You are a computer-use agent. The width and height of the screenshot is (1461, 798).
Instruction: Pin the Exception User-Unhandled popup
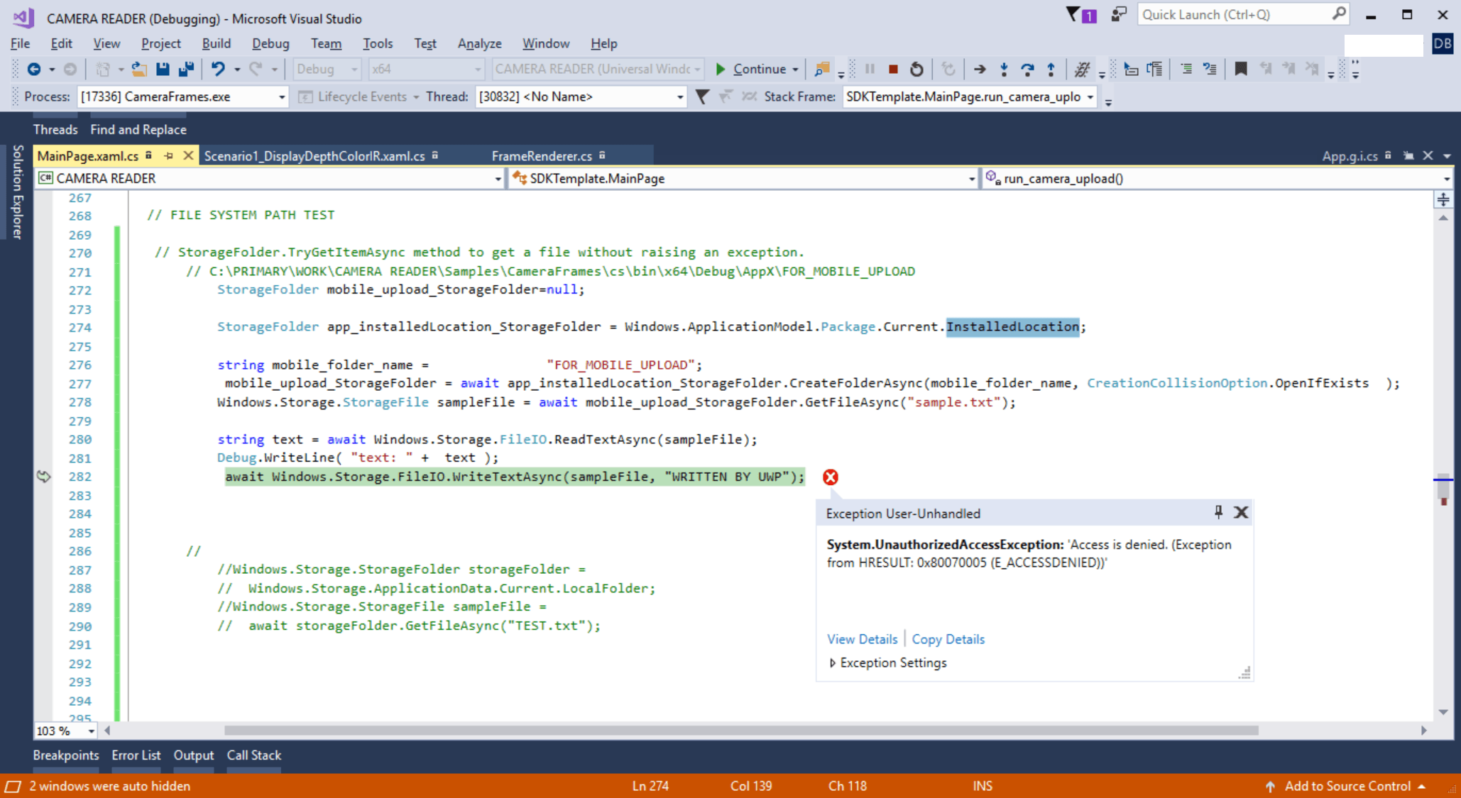(x=1218, y=512)
